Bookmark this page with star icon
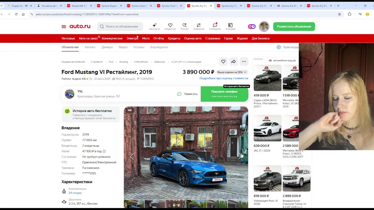374x210 pixels. point(340,14)
